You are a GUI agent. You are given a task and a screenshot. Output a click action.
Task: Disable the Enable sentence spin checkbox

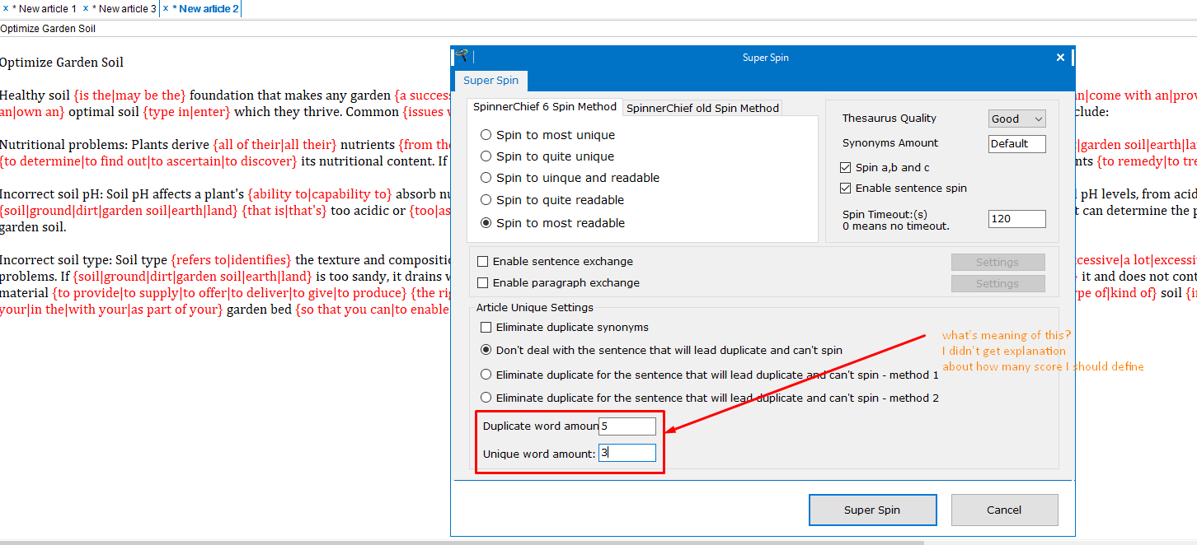[845, 188]
